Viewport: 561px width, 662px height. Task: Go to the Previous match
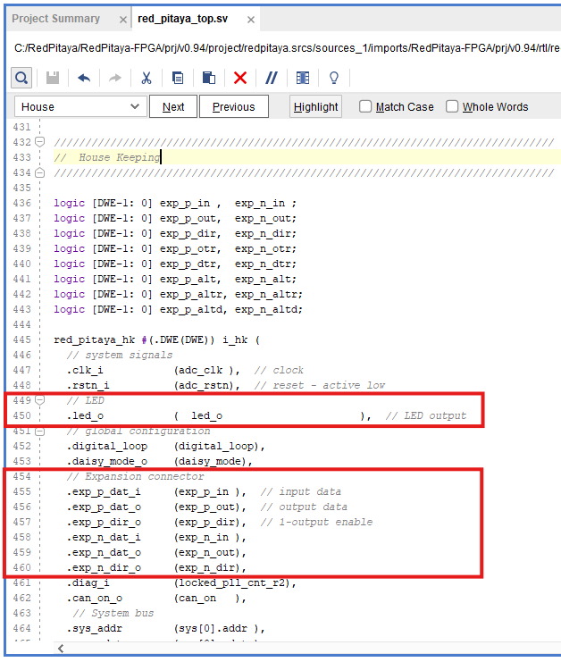[x=233, y=107]
